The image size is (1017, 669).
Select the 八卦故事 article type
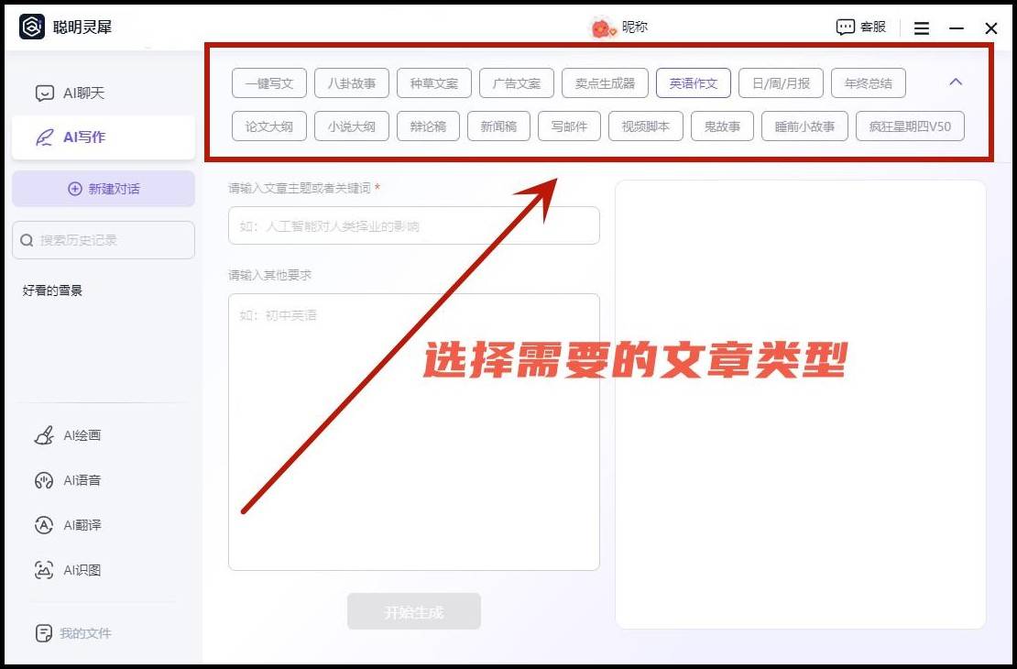(352, 83)
